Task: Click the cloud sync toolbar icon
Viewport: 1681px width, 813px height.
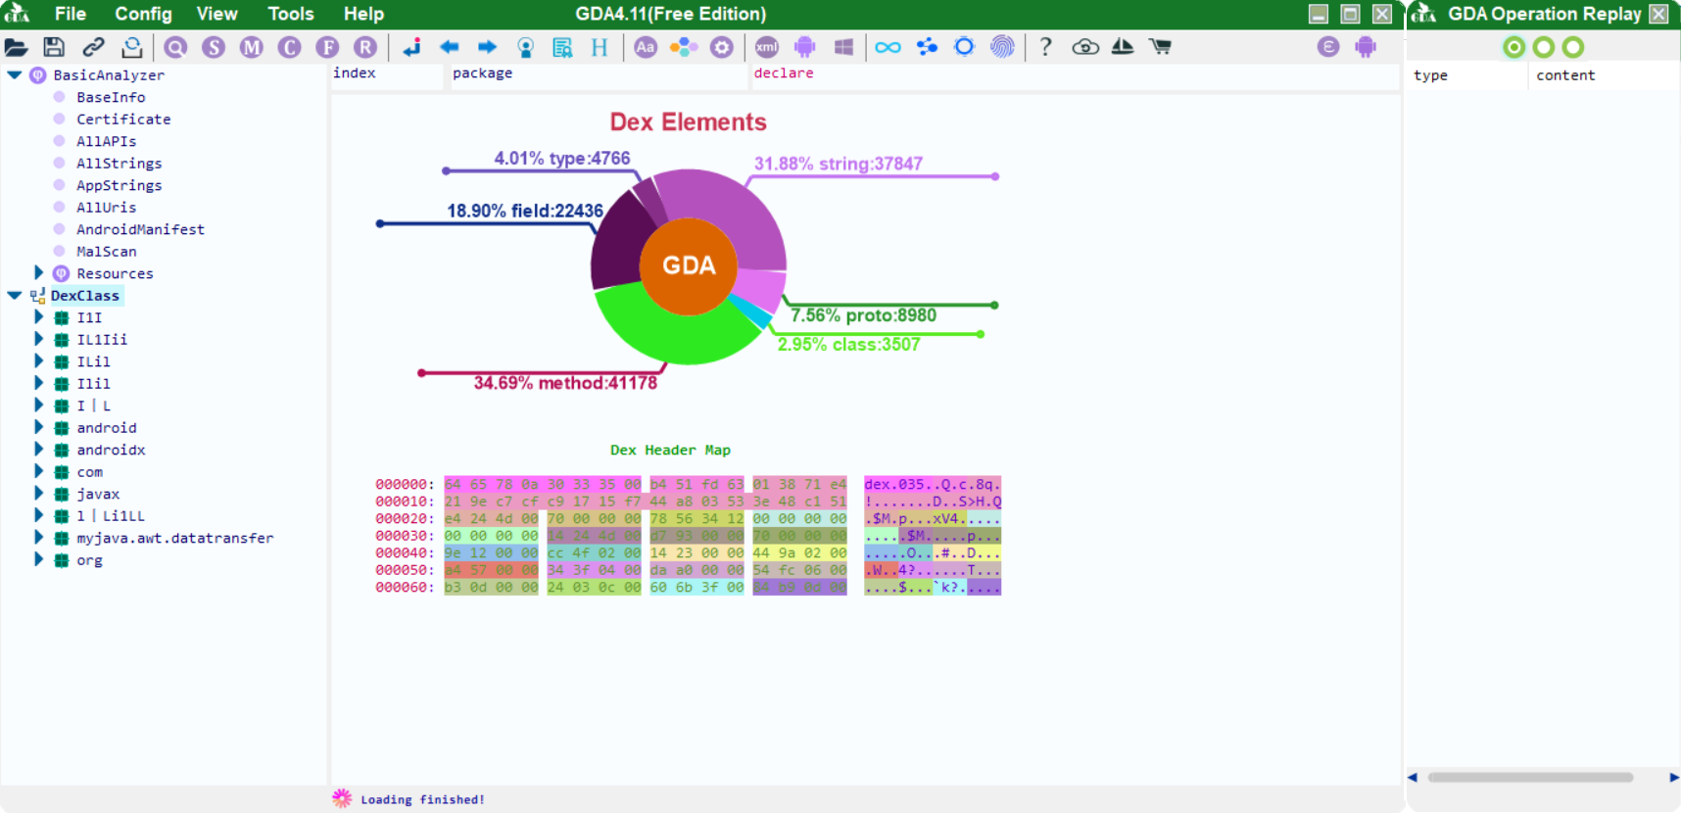Action: (x=1085, y=47)
